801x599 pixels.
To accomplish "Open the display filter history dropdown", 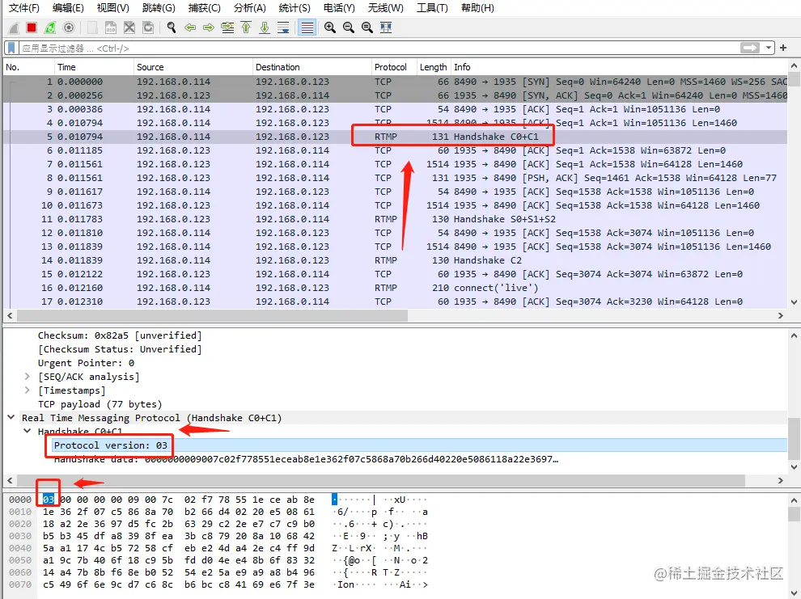I will coord(769,48).
